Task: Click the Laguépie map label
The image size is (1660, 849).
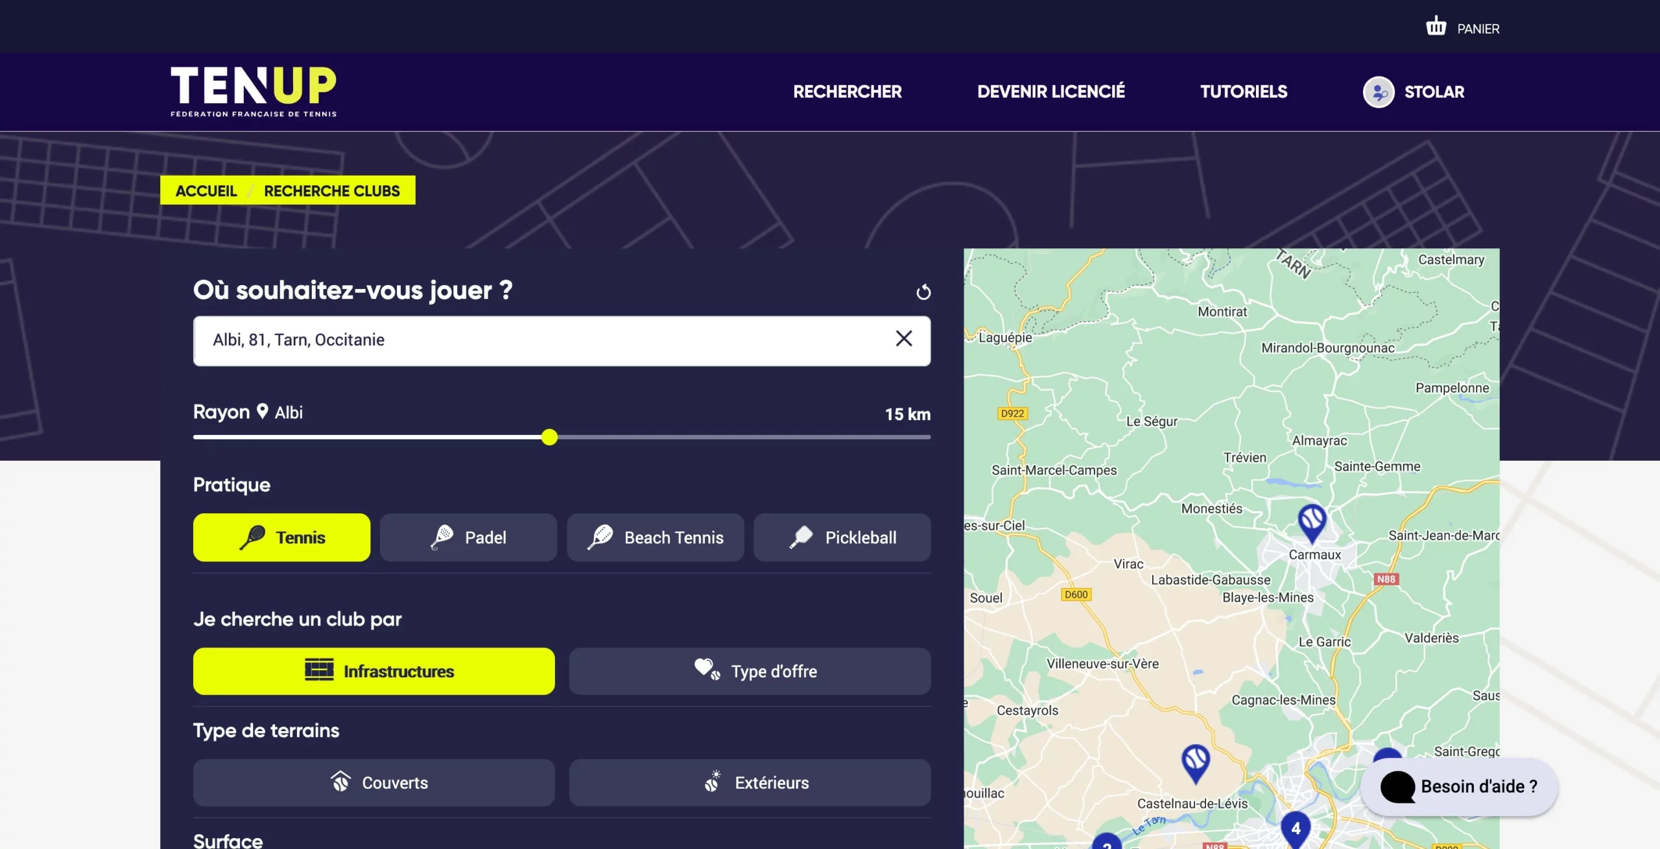Action: coord(1005,337)
